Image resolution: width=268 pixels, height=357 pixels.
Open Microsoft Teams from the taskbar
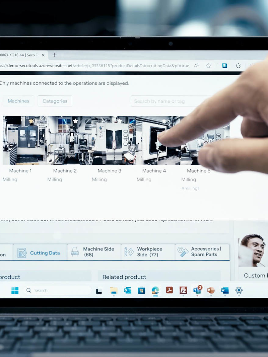[x=197, y=290]
